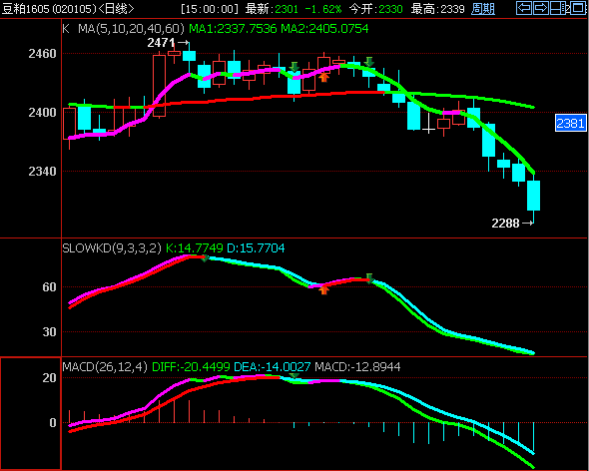The height and width of the screenshot is (471, 589).
Task: Click the maximize chart window icon
Action: (x=578, y=8)
